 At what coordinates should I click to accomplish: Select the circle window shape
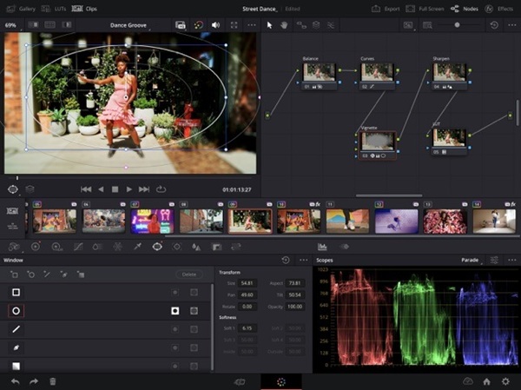16,310
